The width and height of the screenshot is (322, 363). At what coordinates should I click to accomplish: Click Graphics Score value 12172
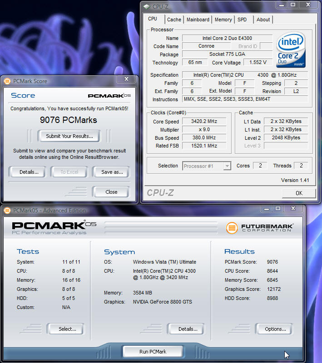coord(274,289)
